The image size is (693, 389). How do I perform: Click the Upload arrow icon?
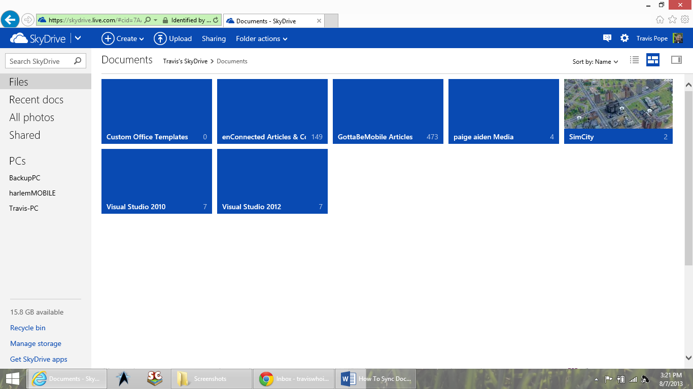(x=159, y=38)
